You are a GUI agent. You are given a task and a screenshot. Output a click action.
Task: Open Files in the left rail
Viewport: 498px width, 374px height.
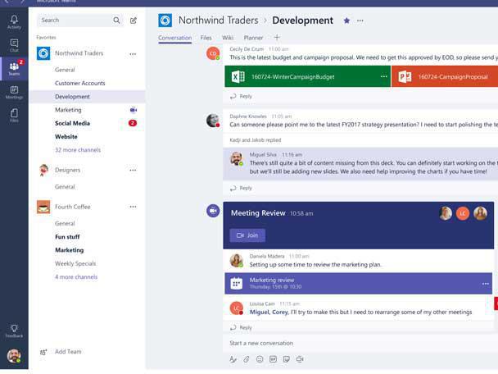click(14, 115)
